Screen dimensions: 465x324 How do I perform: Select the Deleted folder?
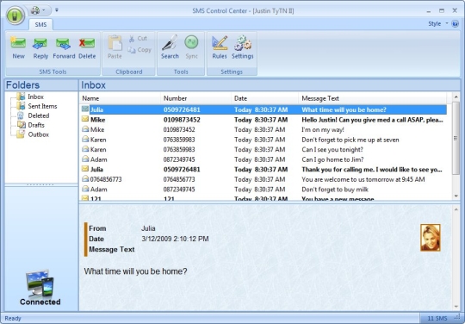(x=39, y=115)
